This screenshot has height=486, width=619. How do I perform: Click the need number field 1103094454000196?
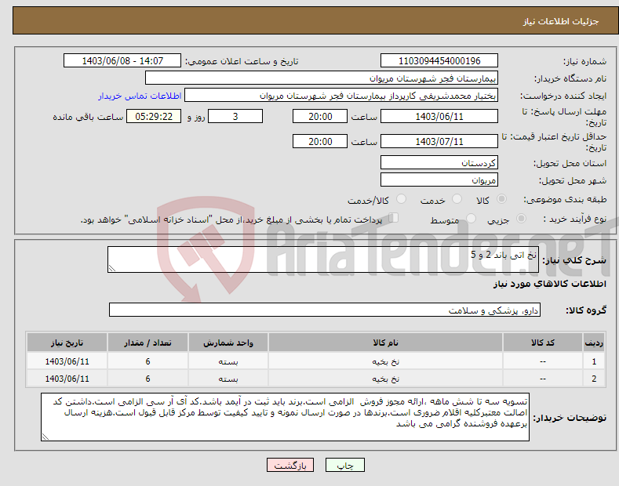439,61
